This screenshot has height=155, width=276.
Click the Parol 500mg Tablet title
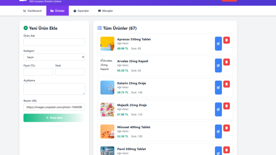click(x=131, y=149)
